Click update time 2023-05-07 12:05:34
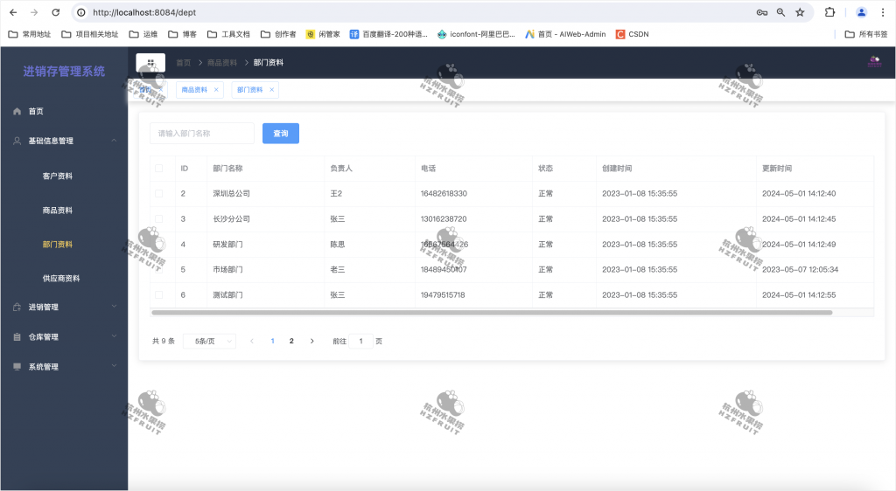This screenshot has height=491, width=896. pos(800,269)
